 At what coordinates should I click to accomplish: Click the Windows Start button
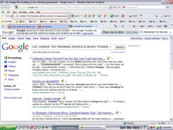pyautogui.click(x=8, y=128)
